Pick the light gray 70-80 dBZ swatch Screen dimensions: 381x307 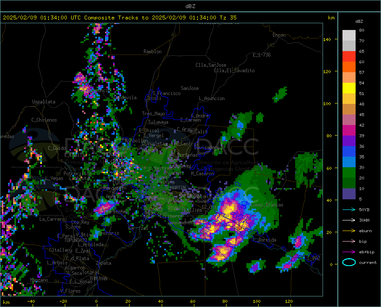[349, 35]
